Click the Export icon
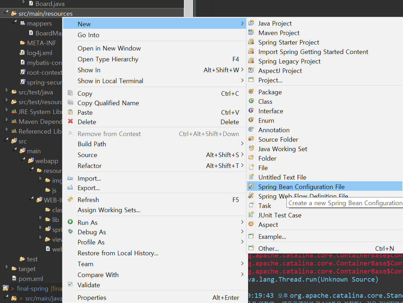Screen dimensions: 403x303 tap(70, 188)
